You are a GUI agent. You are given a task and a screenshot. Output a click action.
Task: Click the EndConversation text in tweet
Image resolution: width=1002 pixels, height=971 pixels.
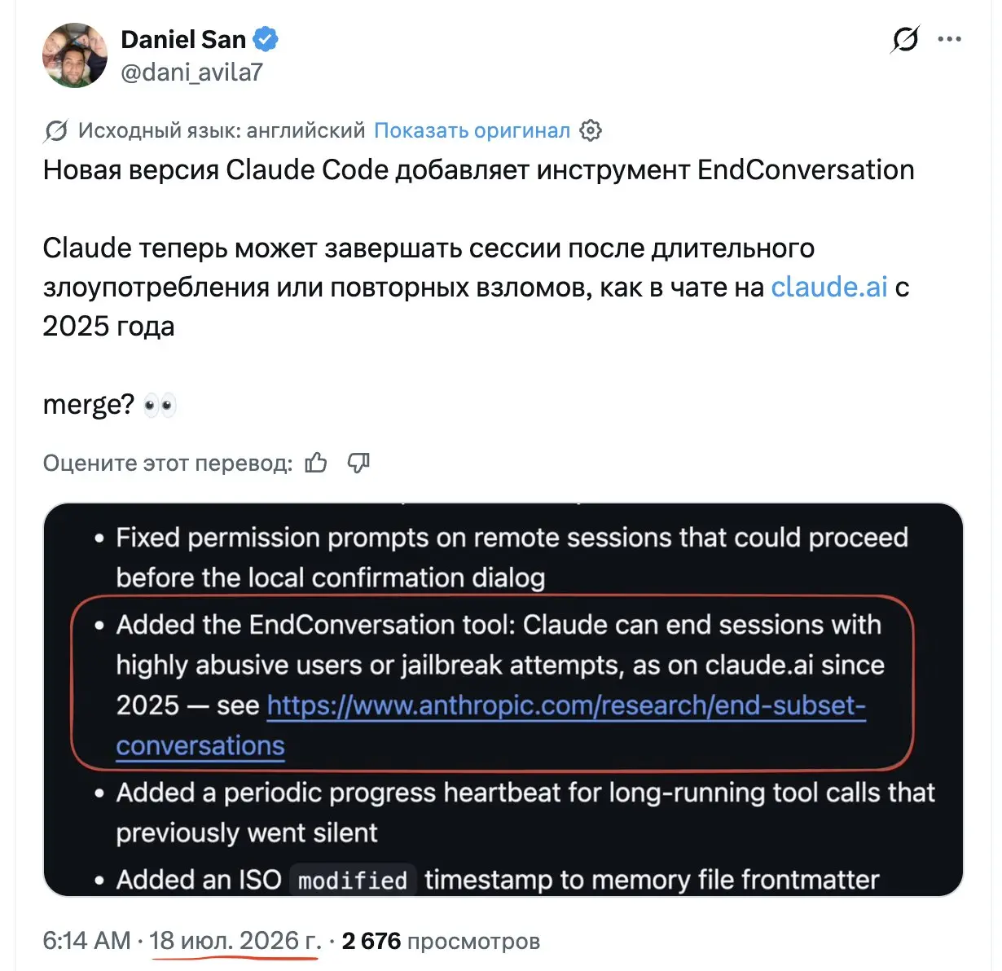[806, 169]
